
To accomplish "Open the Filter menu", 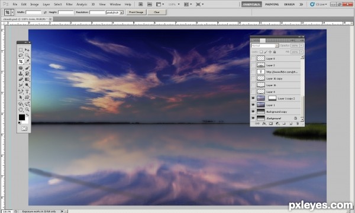I will 69,4.
